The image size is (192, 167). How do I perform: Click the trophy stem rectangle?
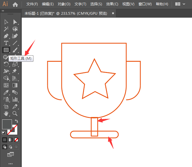click(95, 127)
